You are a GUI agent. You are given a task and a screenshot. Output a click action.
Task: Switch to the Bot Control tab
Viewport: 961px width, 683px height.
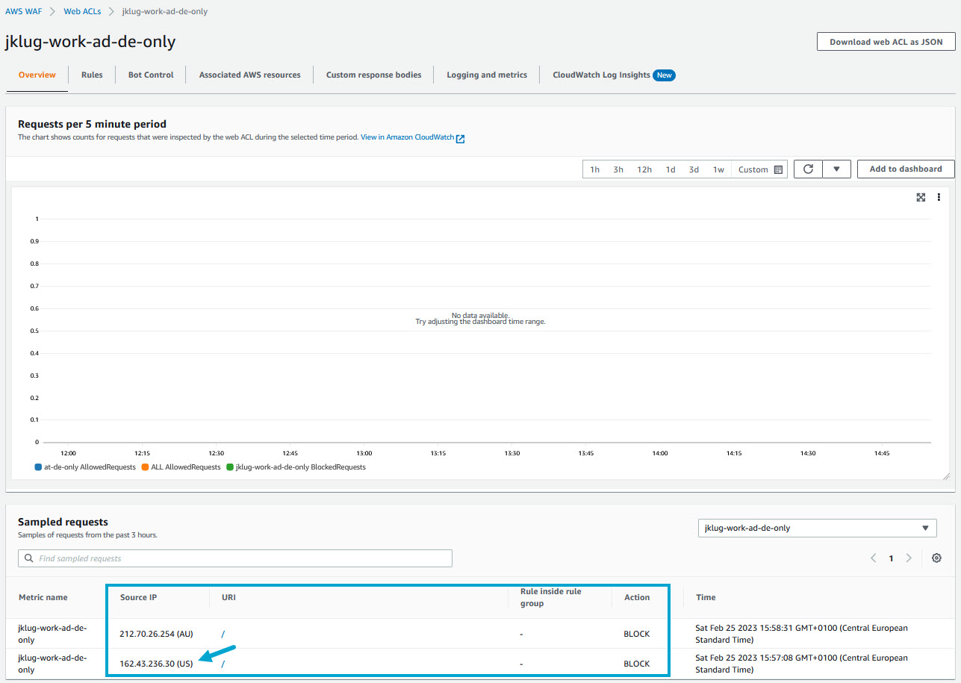tap(150, 75)
